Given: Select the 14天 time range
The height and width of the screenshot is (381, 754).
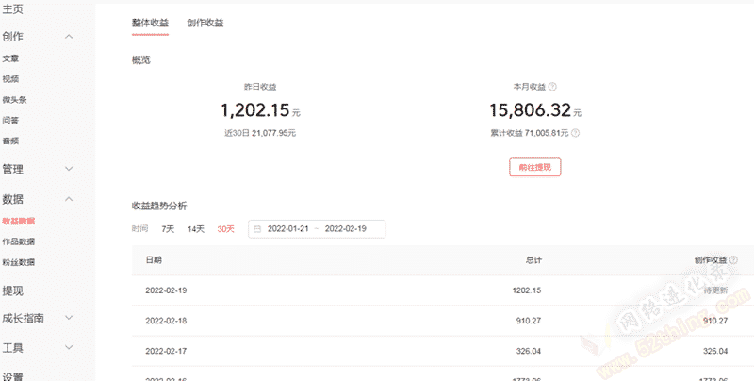Looking at the screenshot, I should [x=195, y=229].
